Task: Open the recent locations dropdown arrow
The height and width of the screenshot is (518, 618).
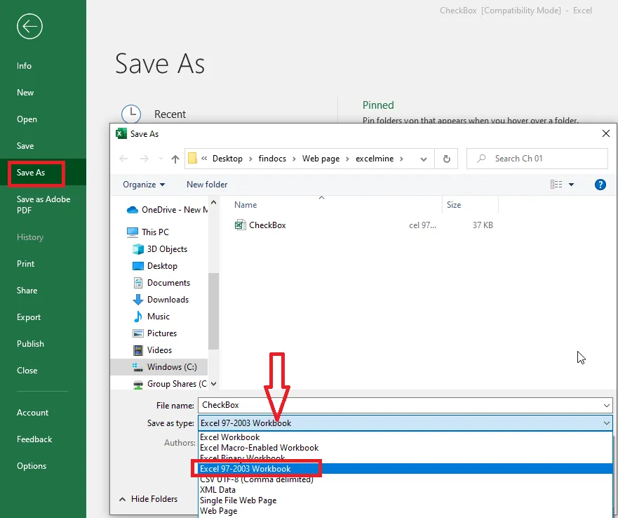Action: pyautogui.click(x=161, y=159)
